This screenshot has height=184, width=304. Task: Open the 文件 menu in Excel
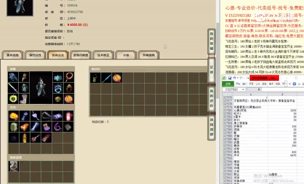click(x=228, y=84)
